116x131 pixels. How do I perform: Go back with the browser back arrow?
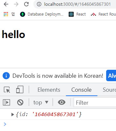(6, 4)
